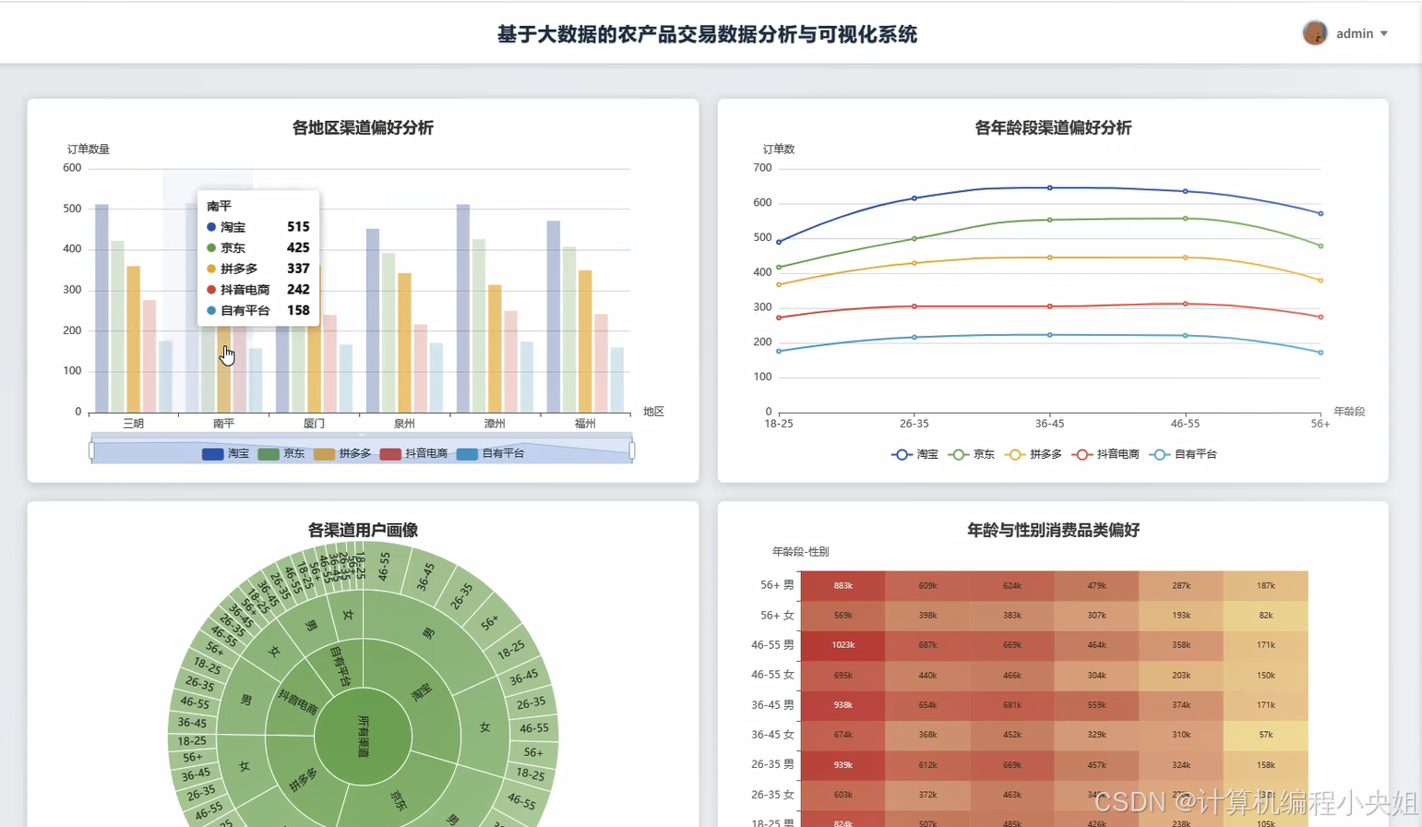Click the 26-35 label on the age chart axis

[x=914, y=424]
